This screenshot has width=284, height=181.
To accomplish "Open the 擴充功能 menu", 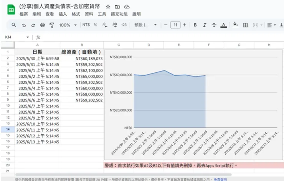I will [119, 14].
